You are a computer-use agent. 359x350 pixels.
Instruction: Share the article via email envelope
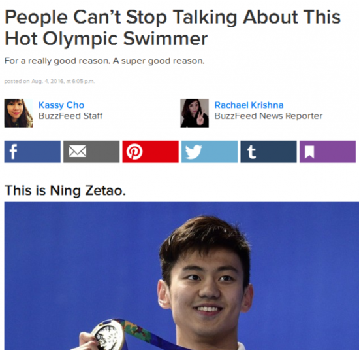[91, 152]
